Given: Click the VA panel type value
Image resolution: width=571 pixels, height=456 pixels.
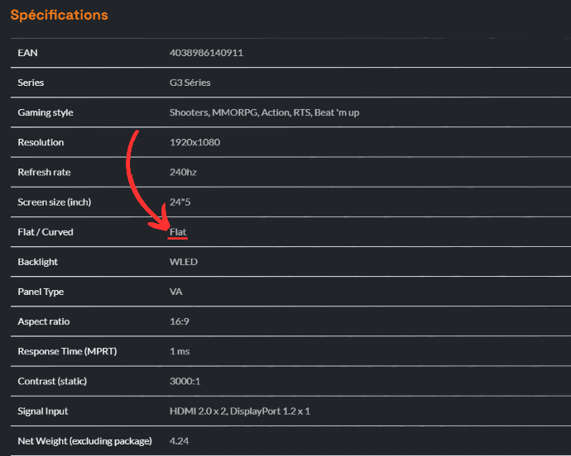Looking at the screenshot, I should [x=175, y=292].
